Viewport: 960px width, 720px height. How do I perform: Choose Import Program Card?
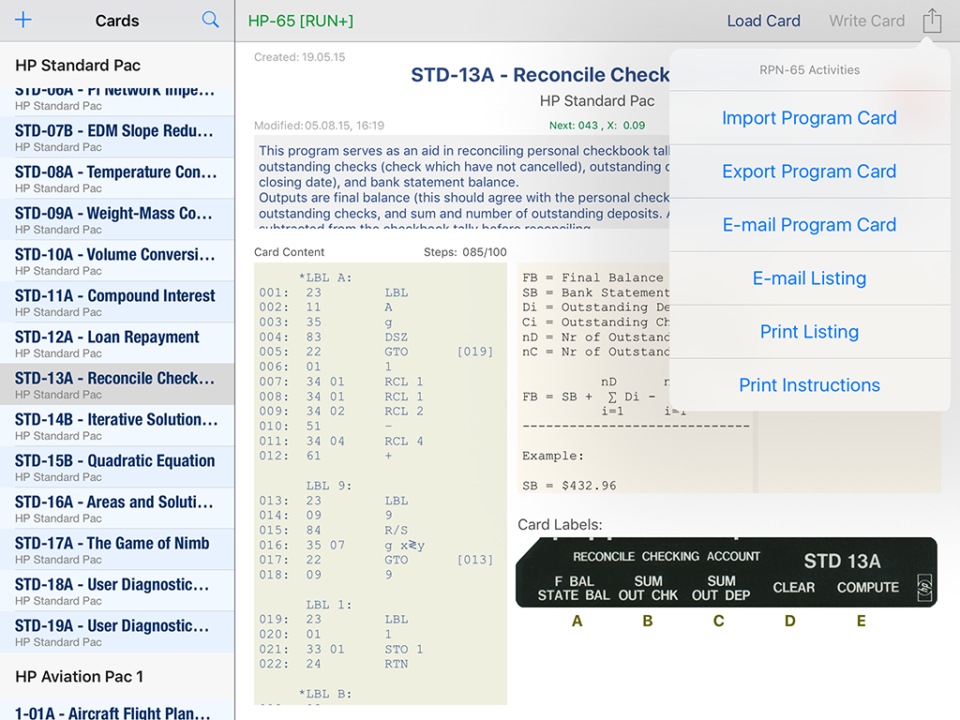tap(809, 117)
